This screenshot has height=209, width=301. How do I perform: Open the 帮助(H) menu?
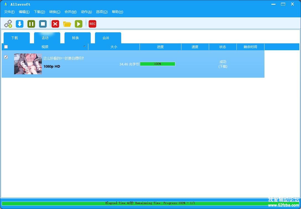click(117, 12)
